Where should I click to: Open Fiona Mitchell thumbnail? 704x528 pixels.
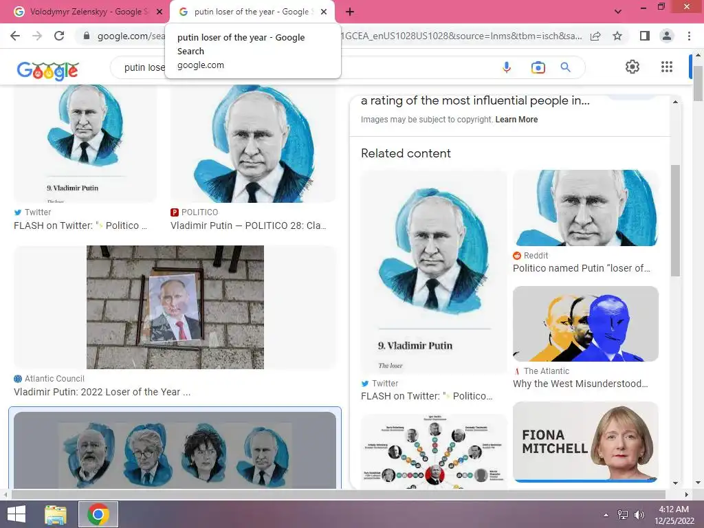click(586, 442)
